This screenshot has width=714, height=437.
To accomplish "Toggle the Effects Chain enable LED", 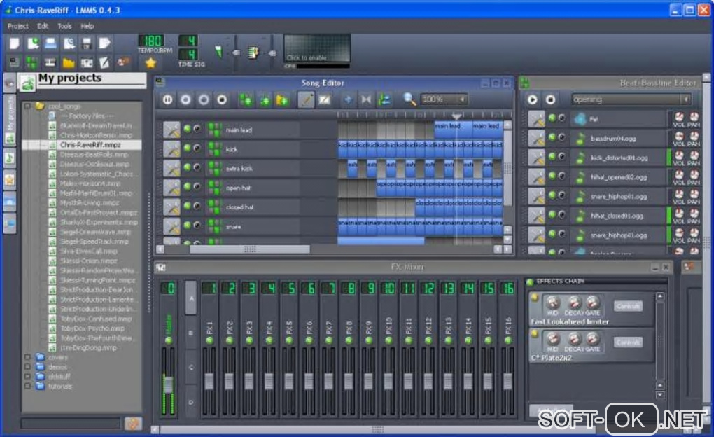I will [x=530, y=282].
